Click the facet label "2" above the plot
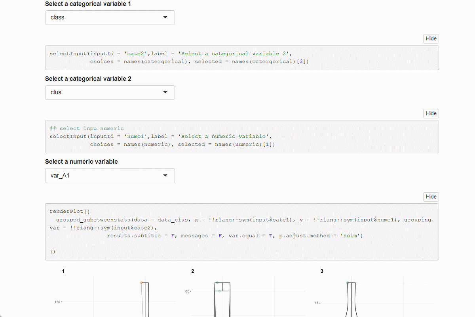This screenshot has height=317, width=475. point(193,271)
